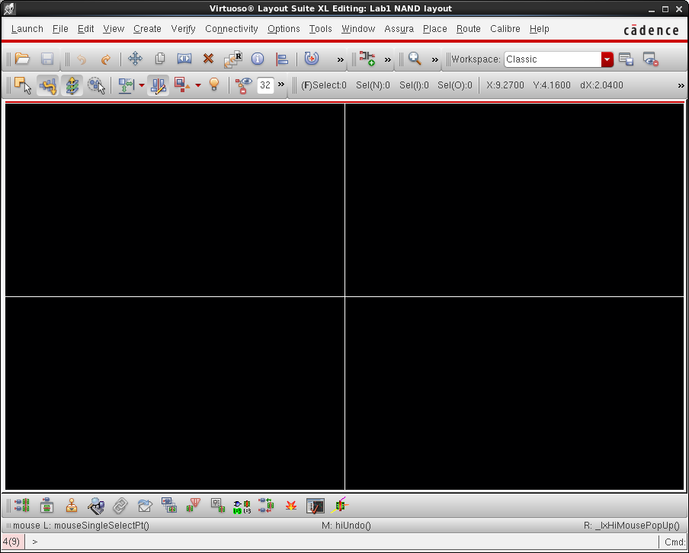Open the Connectivity menu
The width and height of the screenshot is (689, 553).
pyautogui.click(x=232, y=28)
